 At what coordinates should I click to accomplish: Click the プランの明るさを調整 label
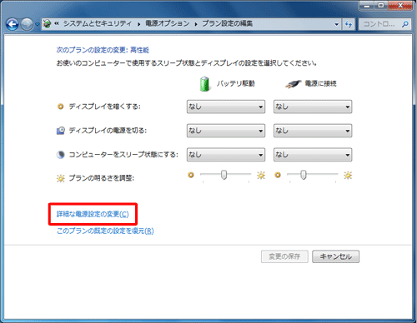pyautogui.click(x=102, y=178)
